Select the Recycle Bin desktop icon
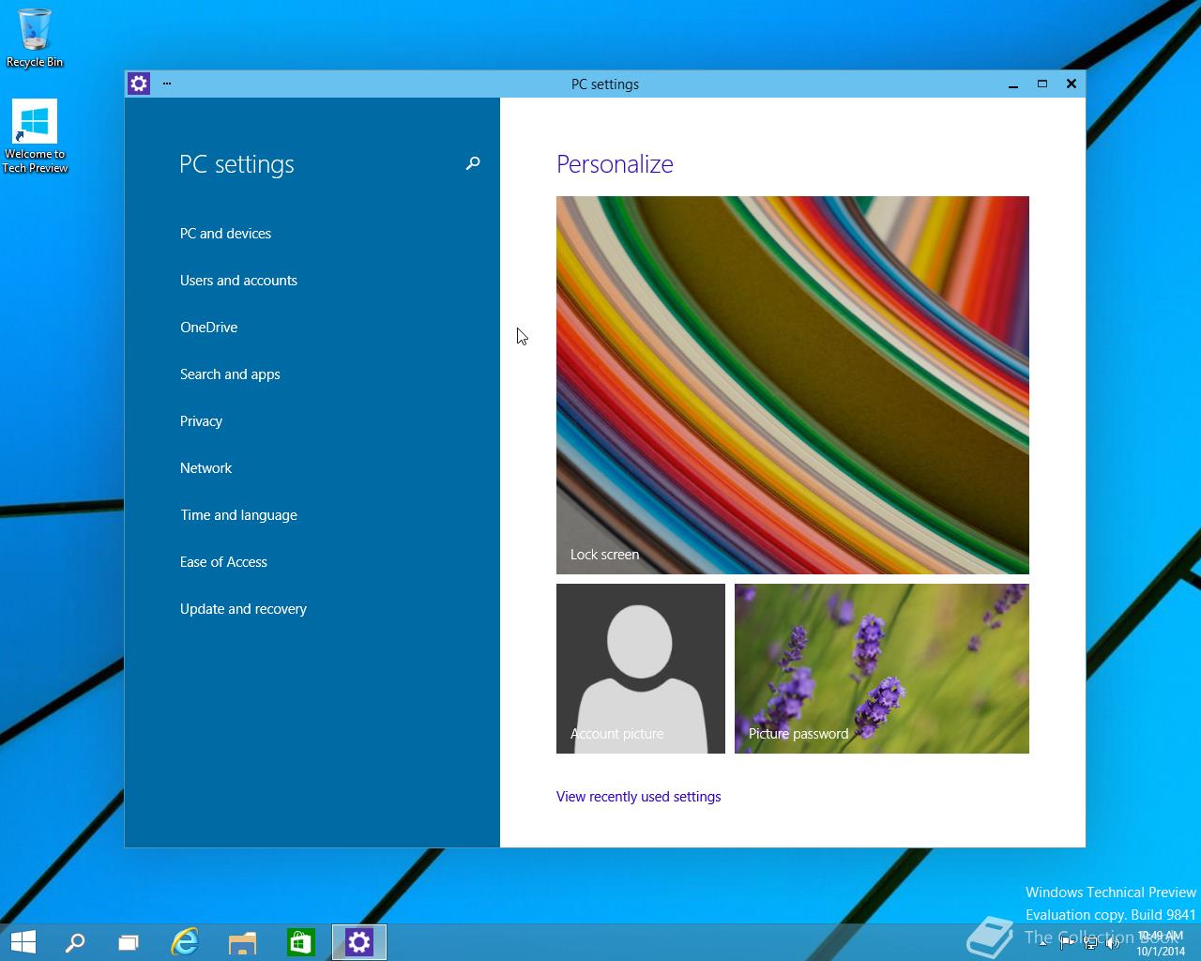This screenshot has width=1201, height=961. (x=35, y=38)
